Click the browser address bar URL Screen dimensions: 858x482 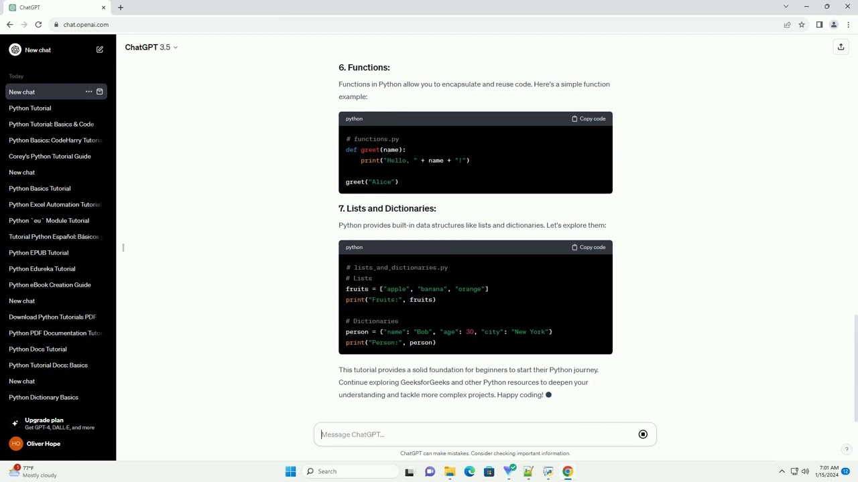point(86,25)
